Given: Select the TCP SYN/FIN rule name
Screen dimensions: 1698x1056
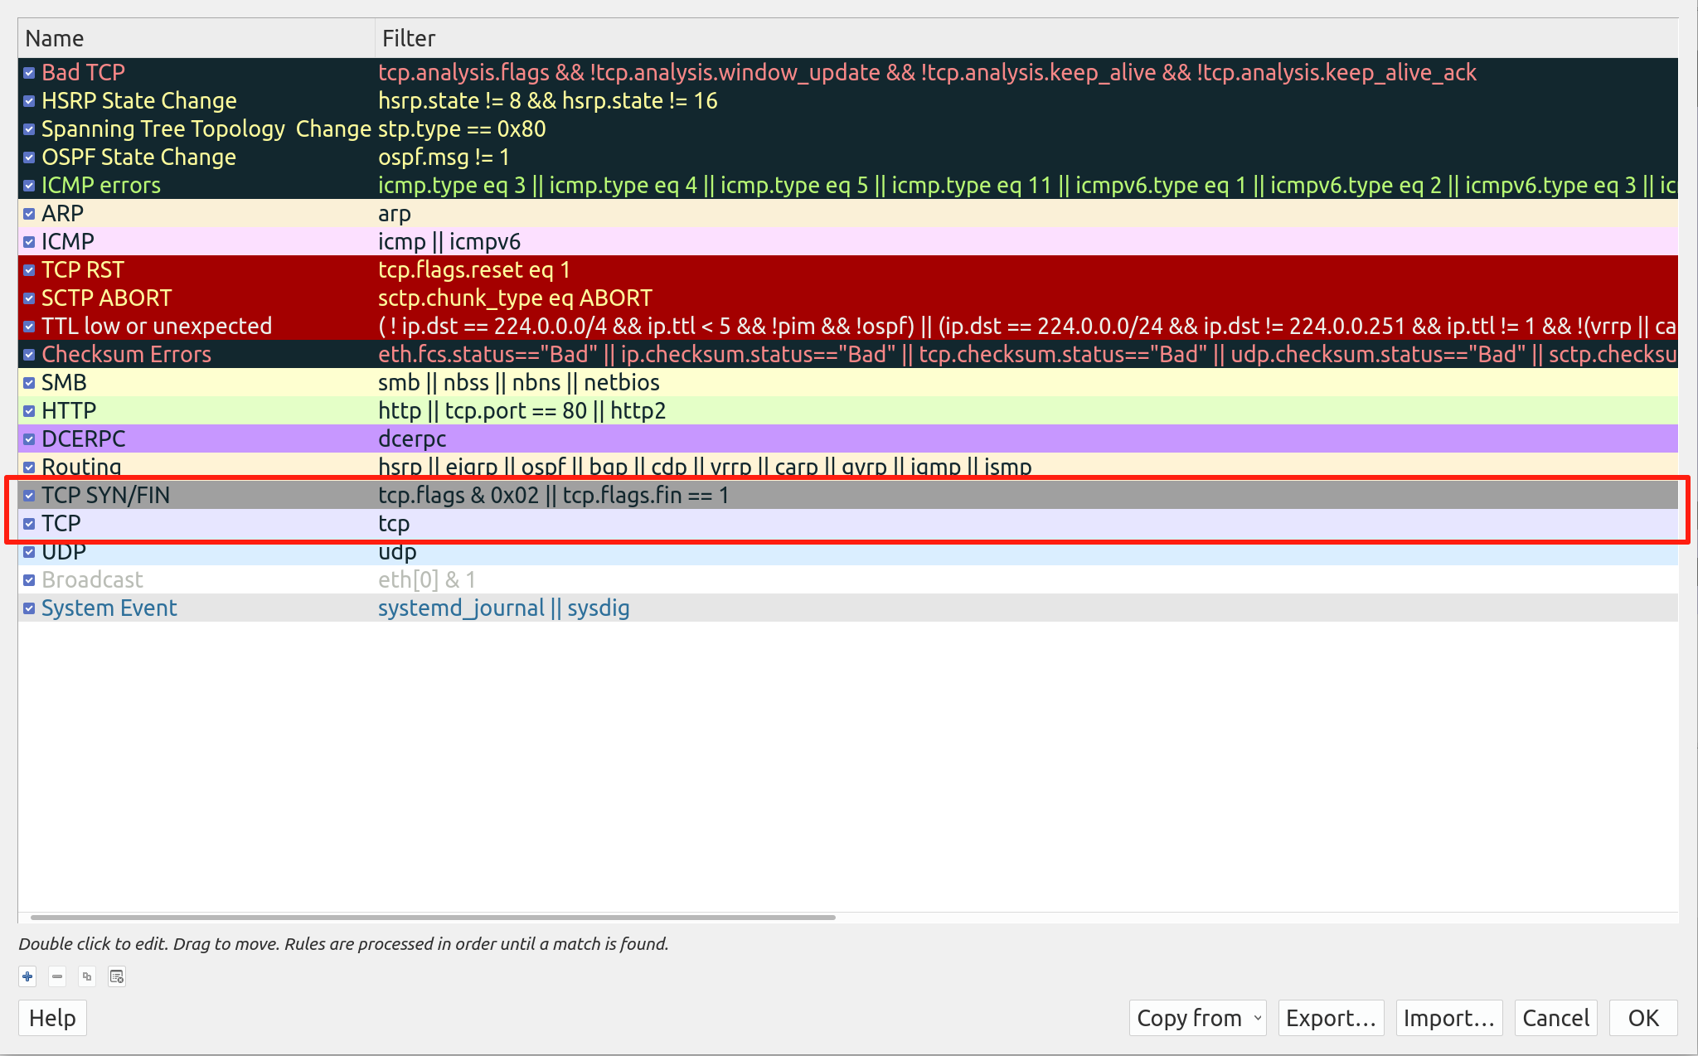Looking at the screenshot, I should click(105, 496).
